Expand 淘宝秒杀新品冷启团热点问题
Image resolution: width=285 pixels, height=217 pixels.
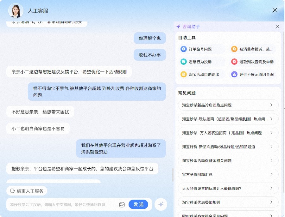[228, 105]
